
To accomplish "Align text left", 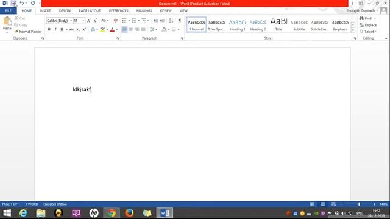I will (124, 29).
